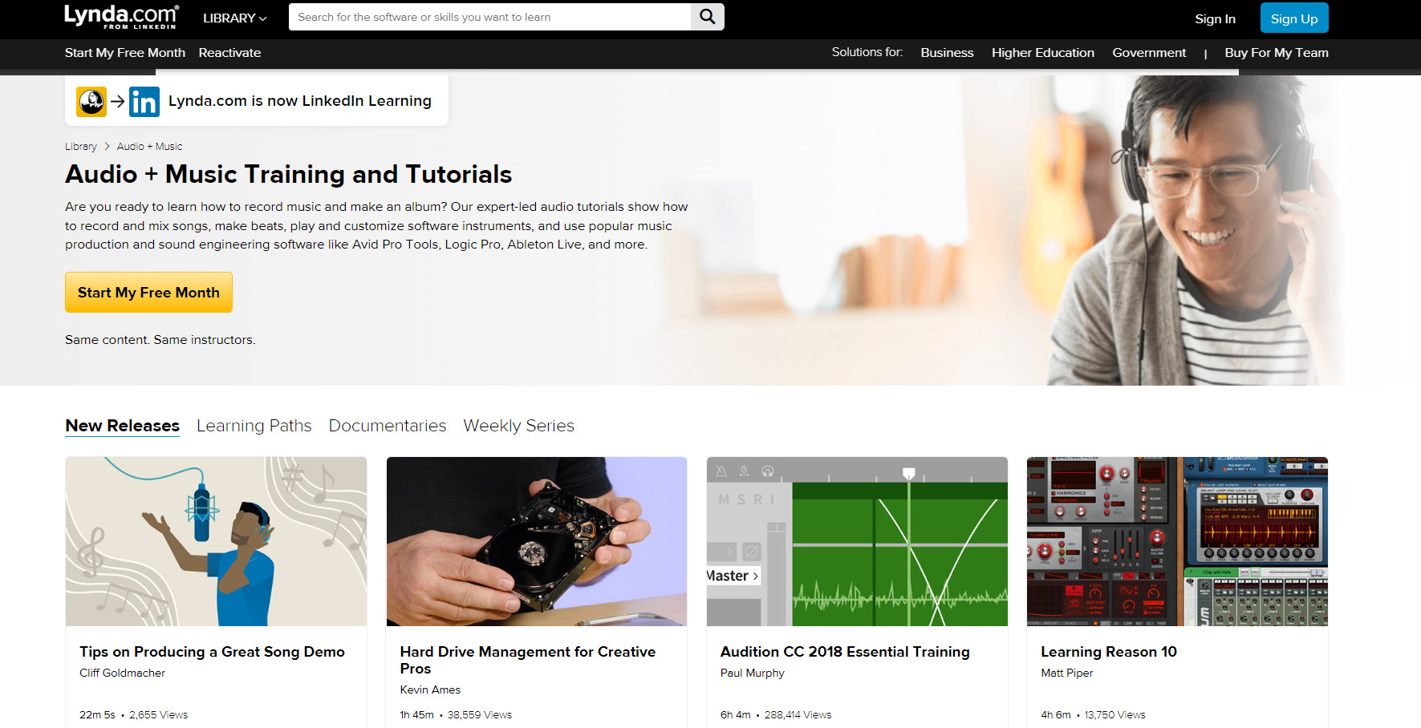Screen dimensions: 1421x728
Task: Click Tips on Producing a Great Song Demo title
Action: pos(212,652)
